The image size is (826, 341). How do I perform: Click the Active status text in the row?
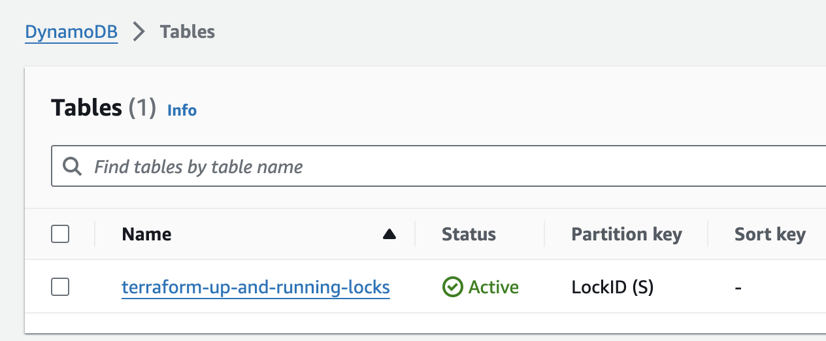pos(493,287)
